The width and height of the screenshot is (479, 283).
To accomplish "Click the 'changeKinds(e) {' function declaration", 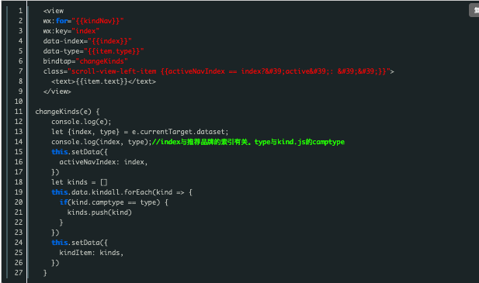I will click(68, 112).
